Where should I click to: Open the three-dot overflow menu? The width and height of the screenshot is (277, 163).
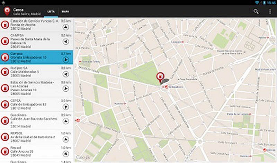(x=270, y=11)
